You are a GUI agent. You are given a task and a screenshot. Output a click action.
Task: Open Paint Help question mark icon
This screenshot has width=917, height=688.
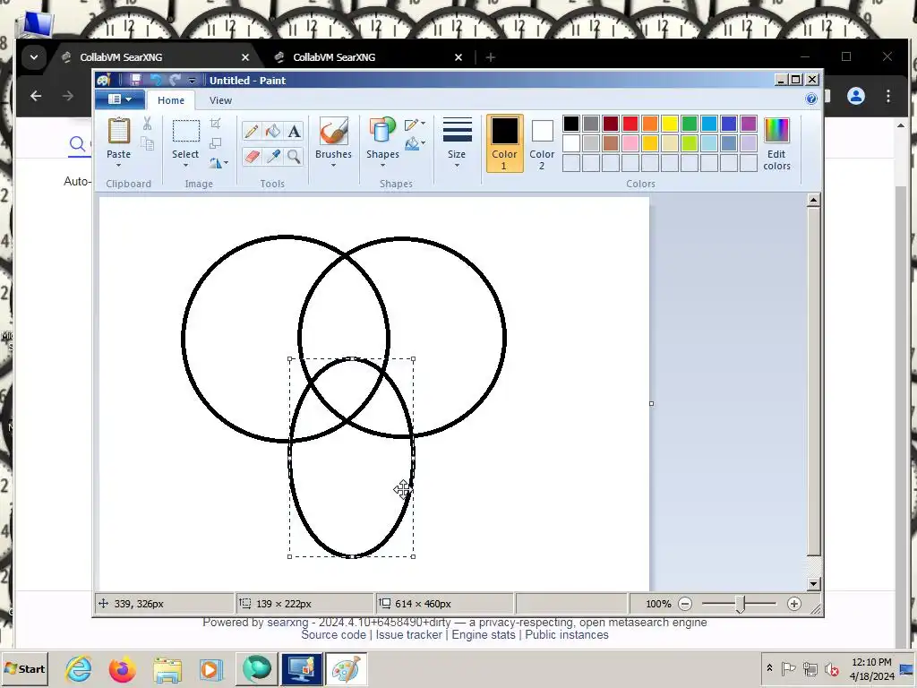811,99
